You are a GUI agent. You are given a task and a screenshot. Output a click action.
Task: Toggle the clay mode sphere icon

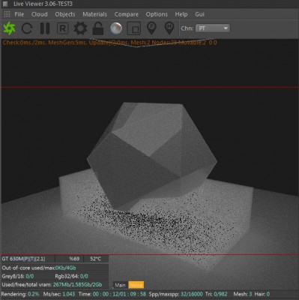[x=116, y=28]
